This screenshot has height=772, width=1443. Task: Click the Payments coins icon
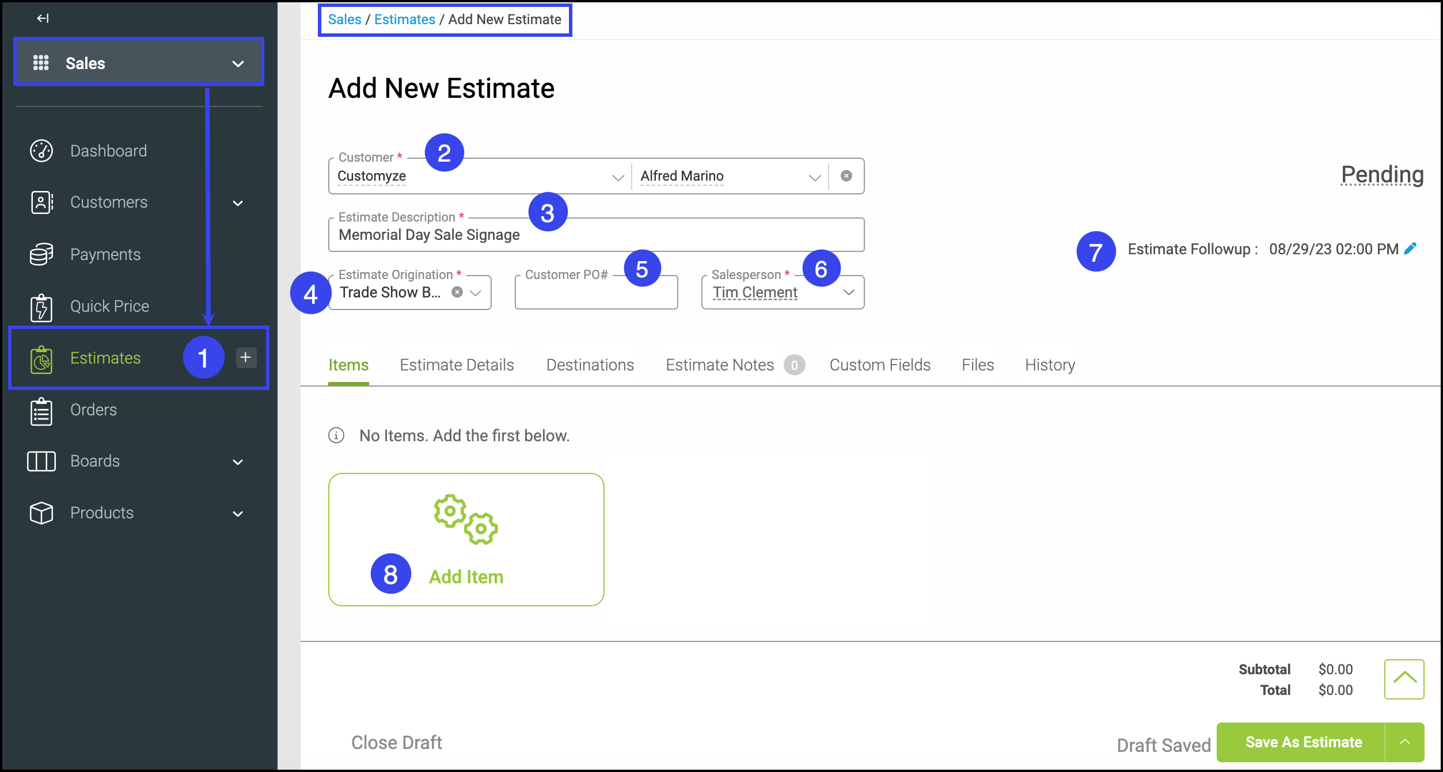pyautogui.click(x=41, y=254)
